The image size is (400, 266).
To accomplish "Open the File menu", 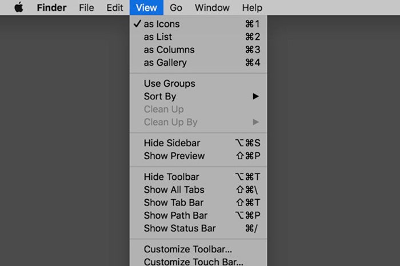I will point(86,7).
